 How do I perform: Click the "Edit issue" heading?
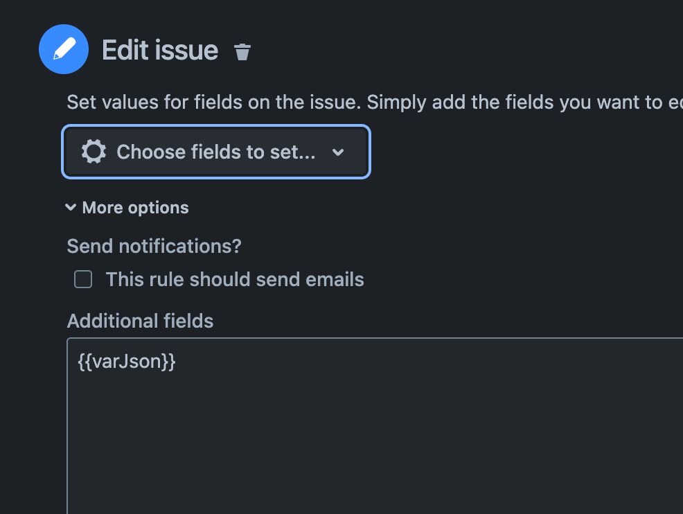(160, 50)
